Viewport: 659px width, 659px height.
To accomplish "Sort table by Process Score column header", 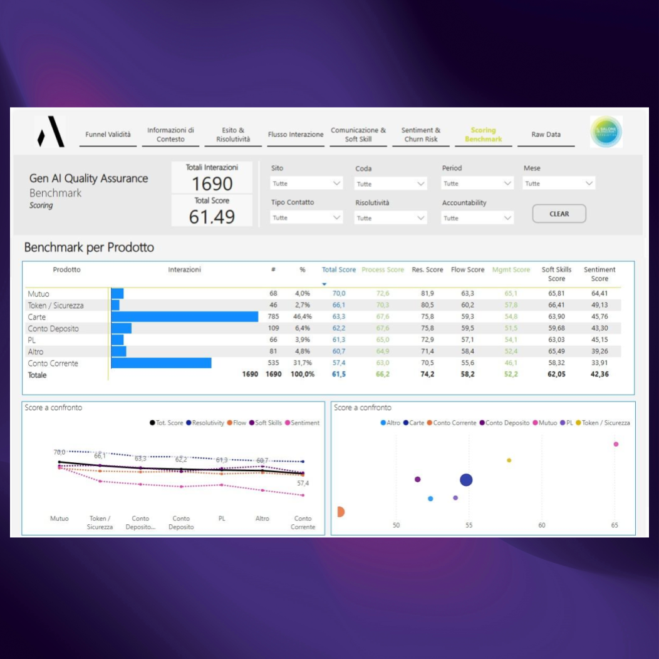I will click(x=383, y=270).
